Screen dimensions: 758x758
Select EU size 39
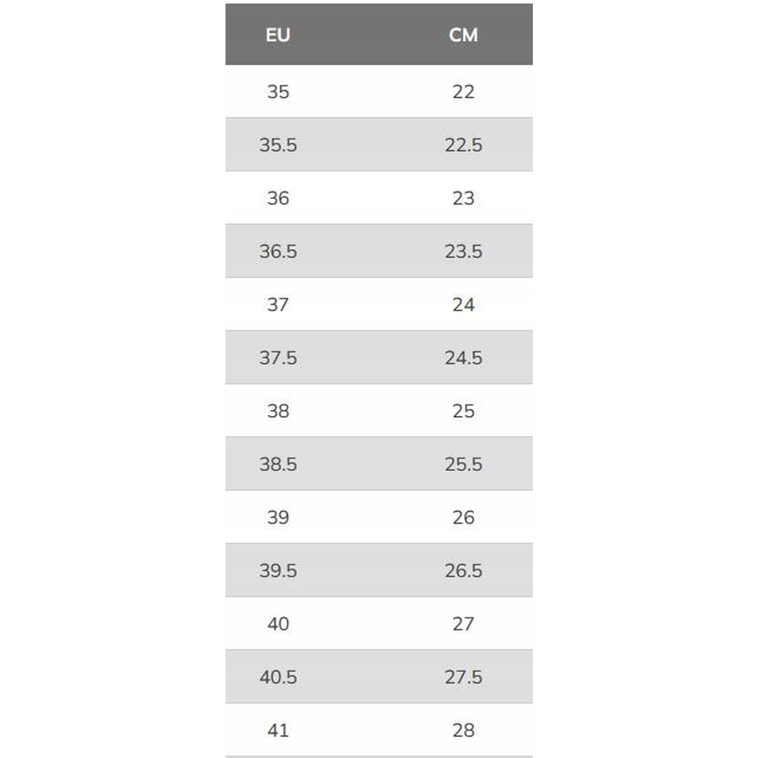(278, 517)
